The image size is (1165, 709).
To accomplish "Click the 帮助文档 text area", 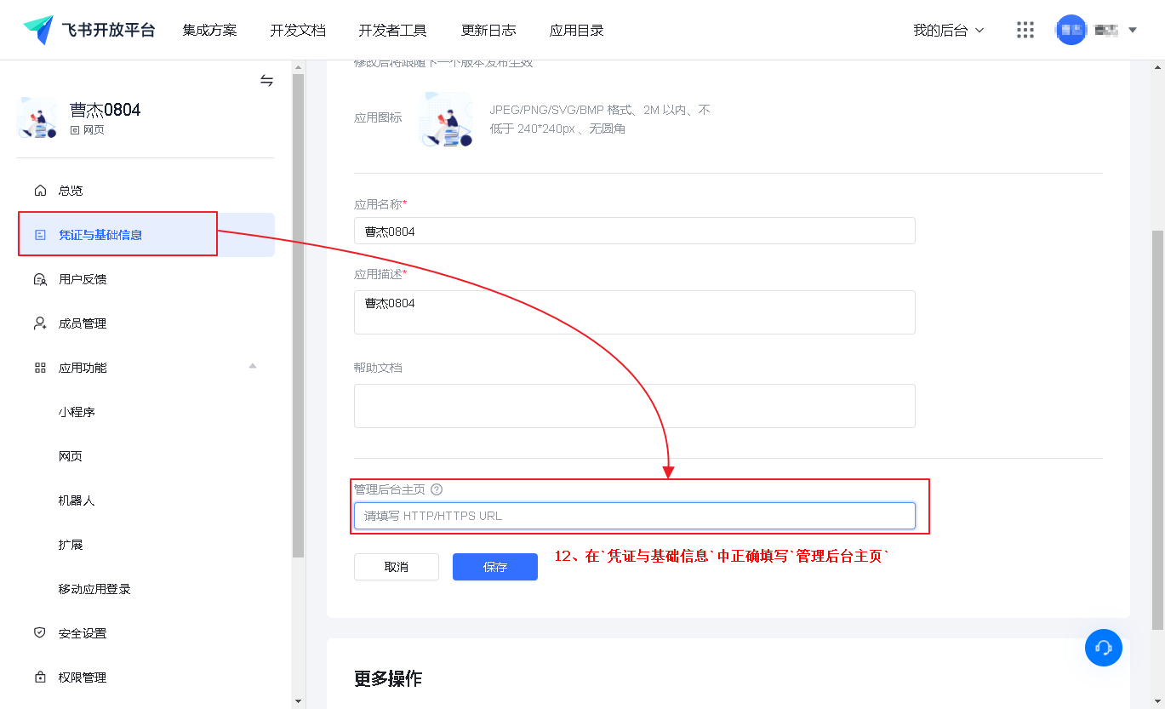I will [x=634, y=406].
